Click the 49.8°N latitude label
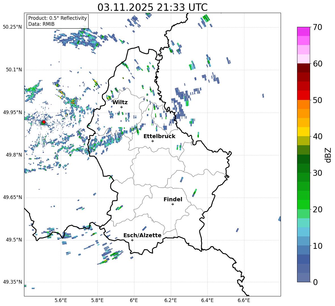 pyautogui.click(x=14, y=155)
